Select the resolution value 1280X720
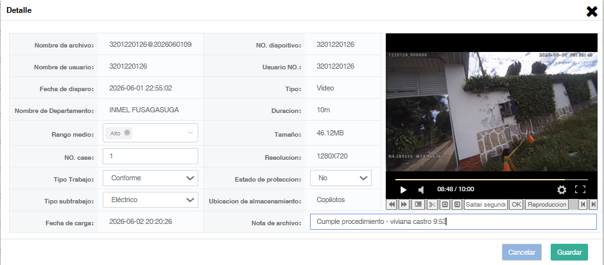Viewport: 604px width, 265px height. point(333,157)
